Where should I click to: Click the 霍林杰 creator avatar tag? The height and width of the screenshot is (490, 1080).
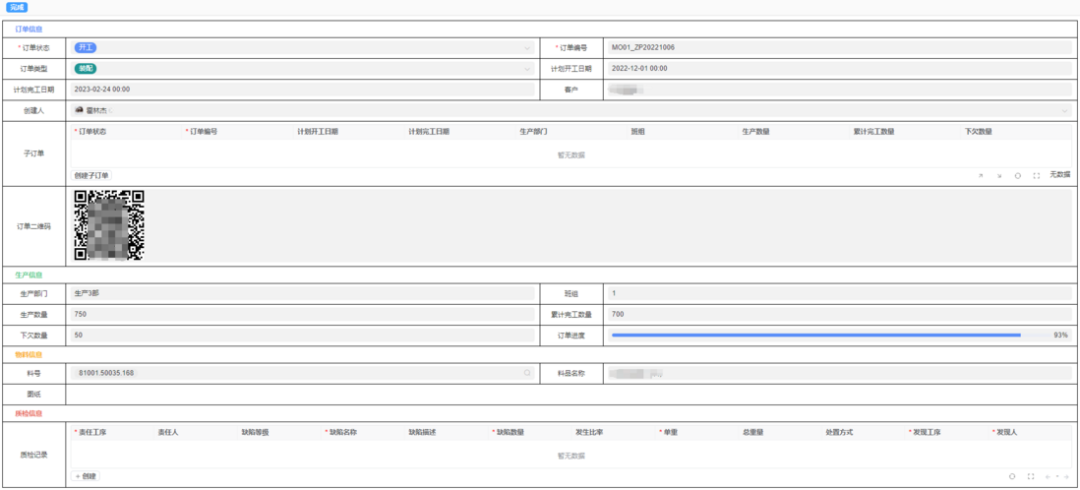pos(92,110)
